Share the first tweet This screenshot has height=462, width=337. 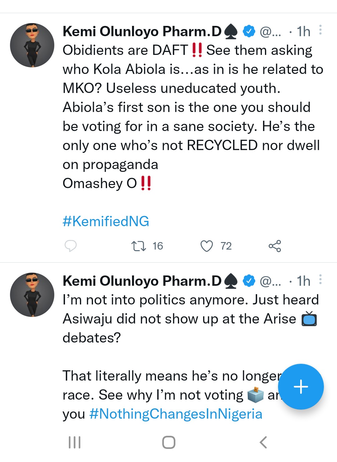point(275,246)
